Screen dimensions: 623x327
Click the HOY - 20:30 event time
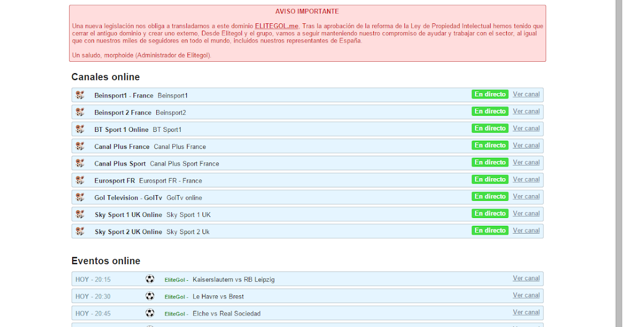(93, 297)
